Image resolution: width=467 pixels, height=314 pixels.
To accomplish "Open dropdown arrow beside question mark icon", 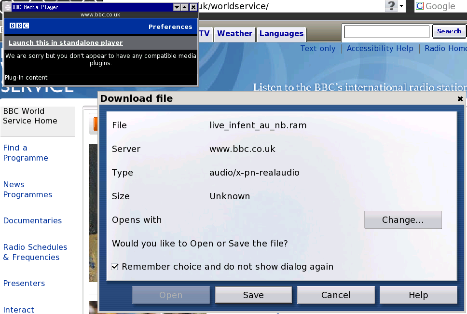I will click(x=401, y=6).
